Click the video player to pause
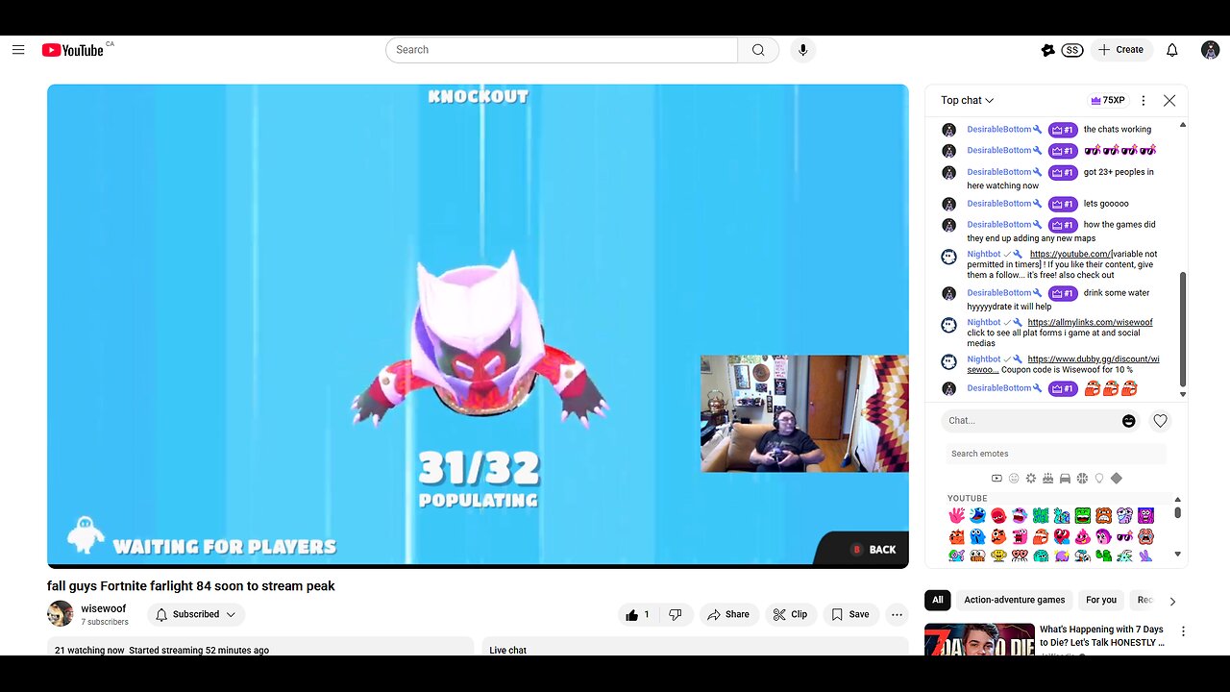This screenshot has height=692, width=1230. click(x=478, y=326)
